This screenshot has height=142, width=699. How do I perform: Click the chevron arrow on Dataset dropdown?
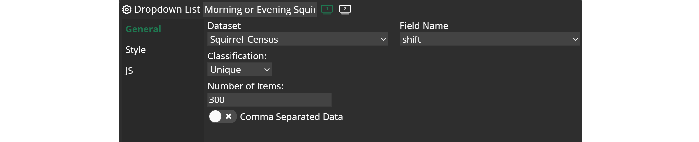[x=383, y=39]
